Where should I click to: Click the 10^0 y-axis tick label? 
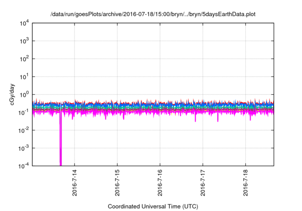[25, 95]
